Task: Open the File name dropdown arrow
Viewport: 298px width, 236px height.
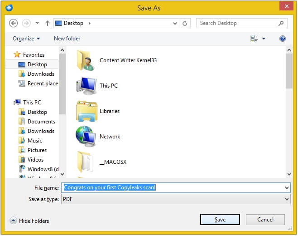Action: click(x=287, y=188)
